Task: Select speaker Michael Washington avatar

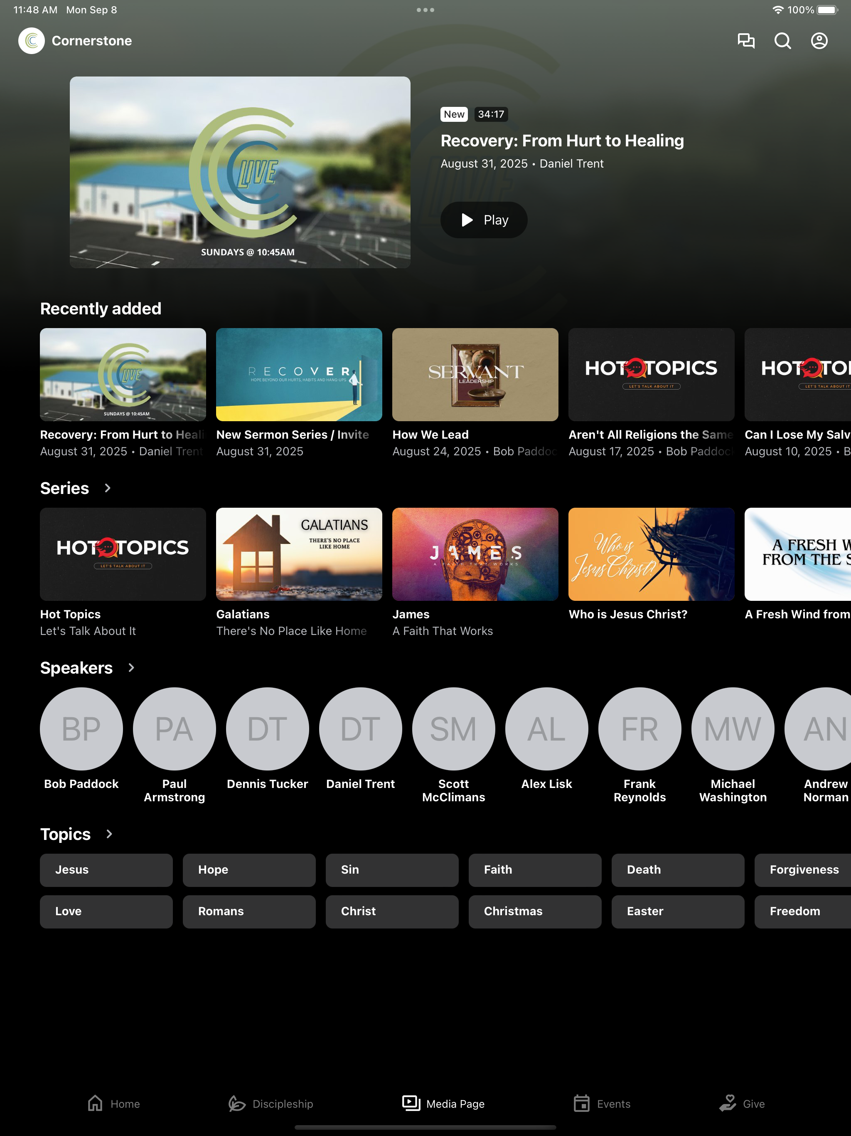Action: click(733, 729)
